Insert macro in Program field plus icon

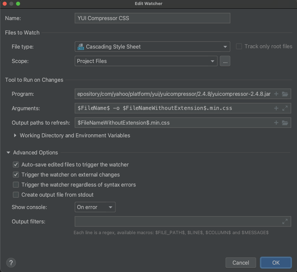pyautogui.click(x=276, y=94)
